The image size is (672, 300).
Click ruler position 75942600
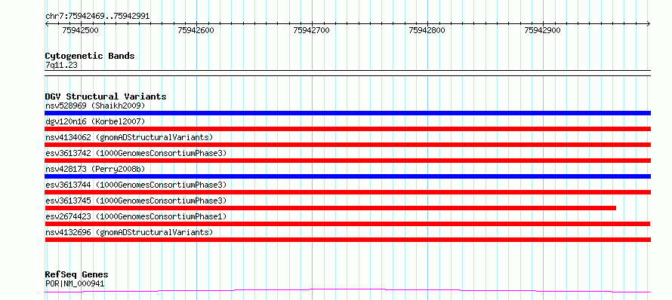pos(196,30)
